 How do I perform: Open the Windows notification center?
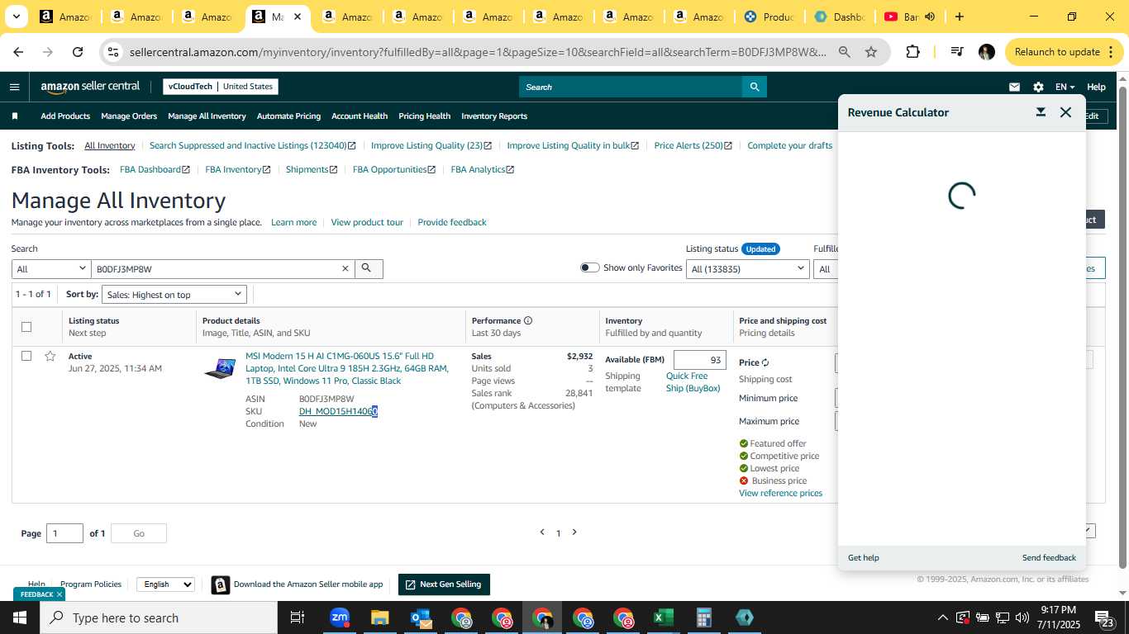(x=1104, y=617)
